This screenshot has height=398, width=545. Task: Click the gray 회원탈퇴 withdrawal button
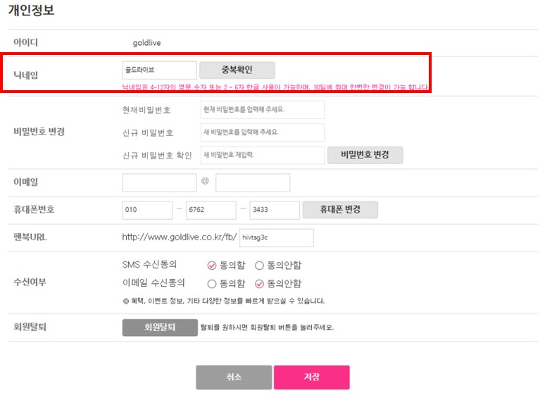[x=160, y=328]
